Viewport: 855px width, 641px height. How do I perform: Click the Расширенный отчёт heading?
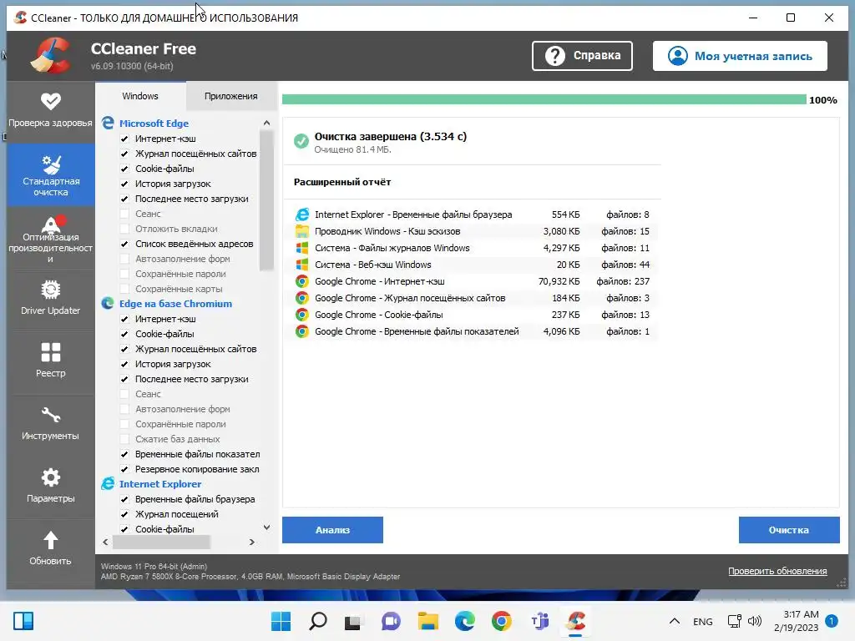pos(342,182)
